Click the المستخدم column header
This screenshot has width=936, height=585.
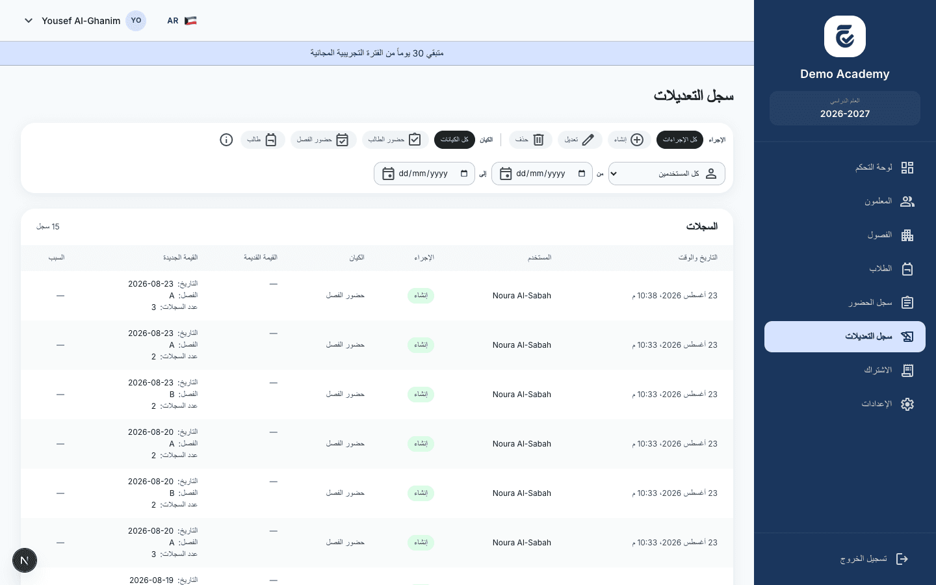pos(539,258)
